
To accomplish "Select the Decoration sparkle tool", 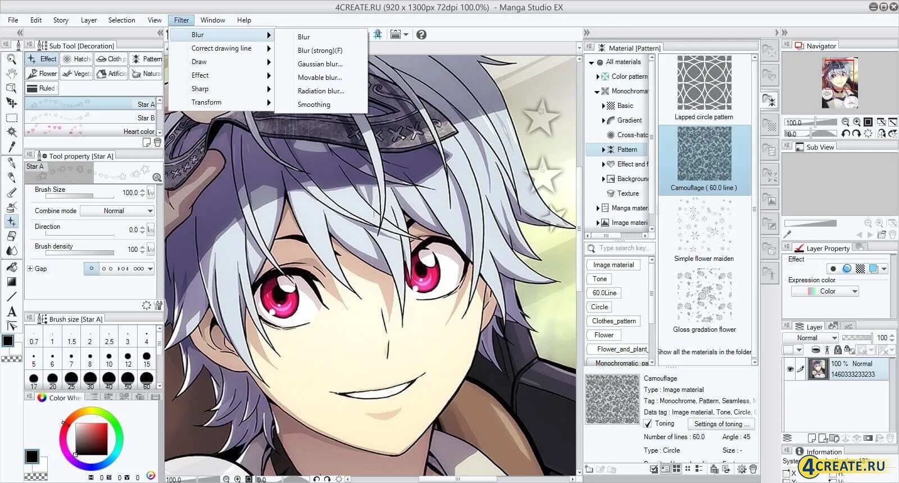I will point(11,222).
